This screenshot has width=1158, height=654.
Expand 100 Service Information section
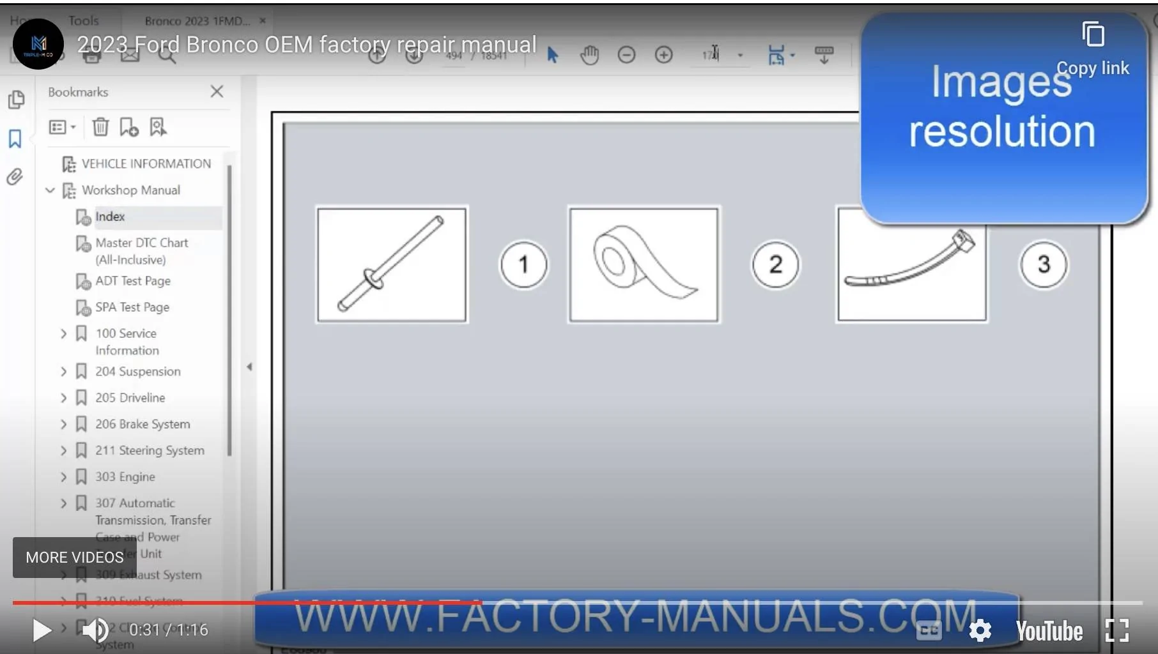(63, 333)
